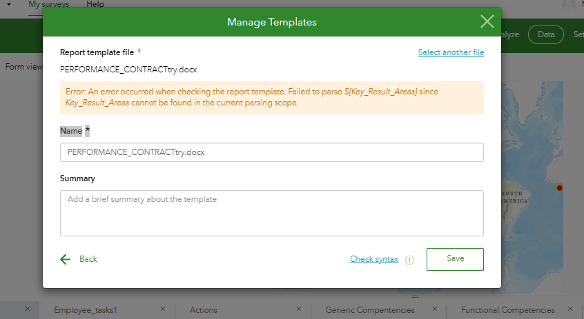Switch to the Data tab
The height and width of the screenshot is (319, 584).
pyautogui.click(x=546, y=34)
